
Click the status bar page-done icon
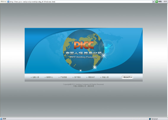point(1,119)
